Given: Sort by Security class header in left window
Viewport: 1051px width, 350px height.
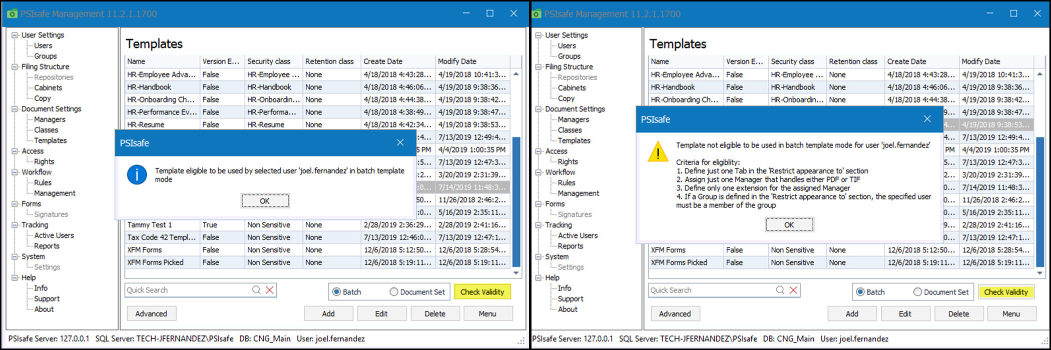Looking at the screenshot, I should point(274,61).
